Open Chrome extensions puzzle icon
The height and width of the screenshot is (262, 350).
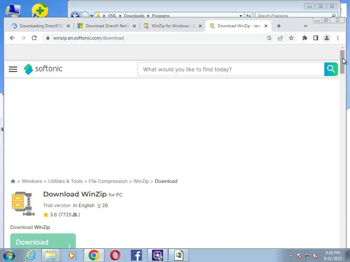click(x=305, y=38)
